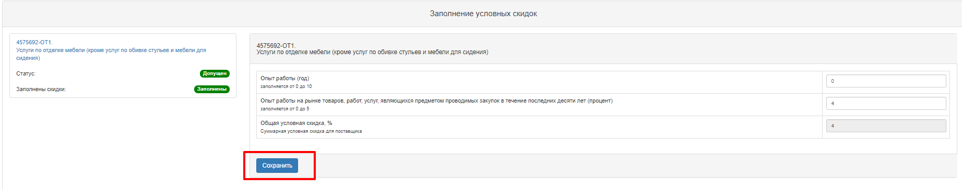Viewport: 962px width, 189px height.
Task: Click the 4575692-ОТ1. heading in right panel
Action: coord(276,46)
